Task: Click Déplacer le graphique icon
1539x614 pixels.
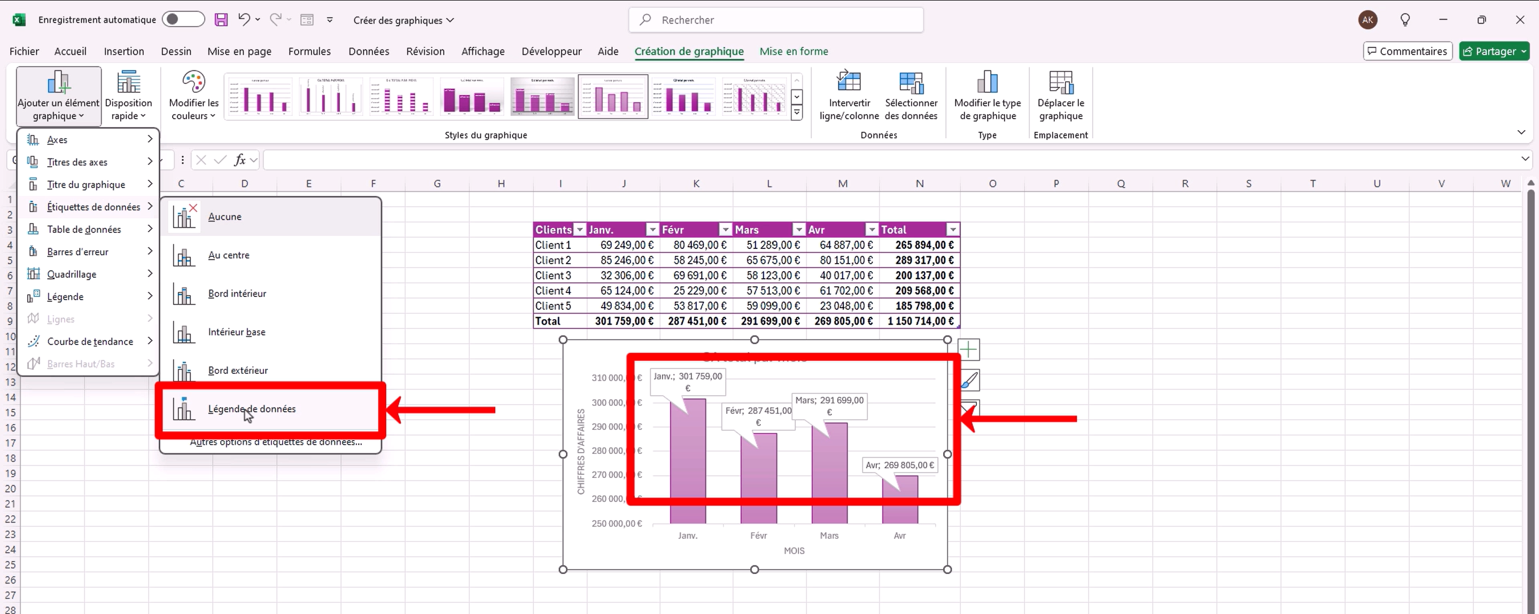Action: tap(1060, 83)
